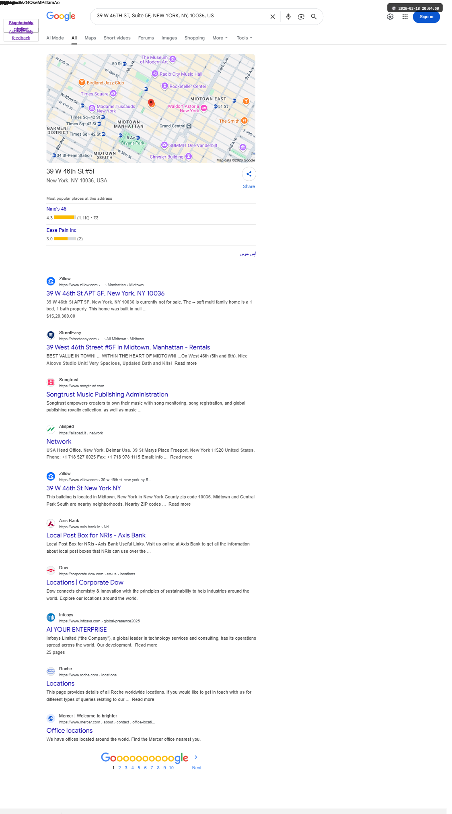Click the Songtrust favicon
Screen dimensions: 452x814
coord(51,382)
